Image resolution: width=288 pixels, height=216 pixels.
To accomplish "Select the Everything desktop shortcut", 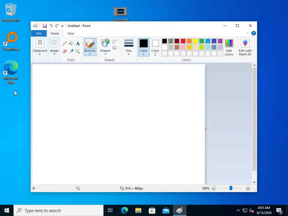I will pos(11,41).
